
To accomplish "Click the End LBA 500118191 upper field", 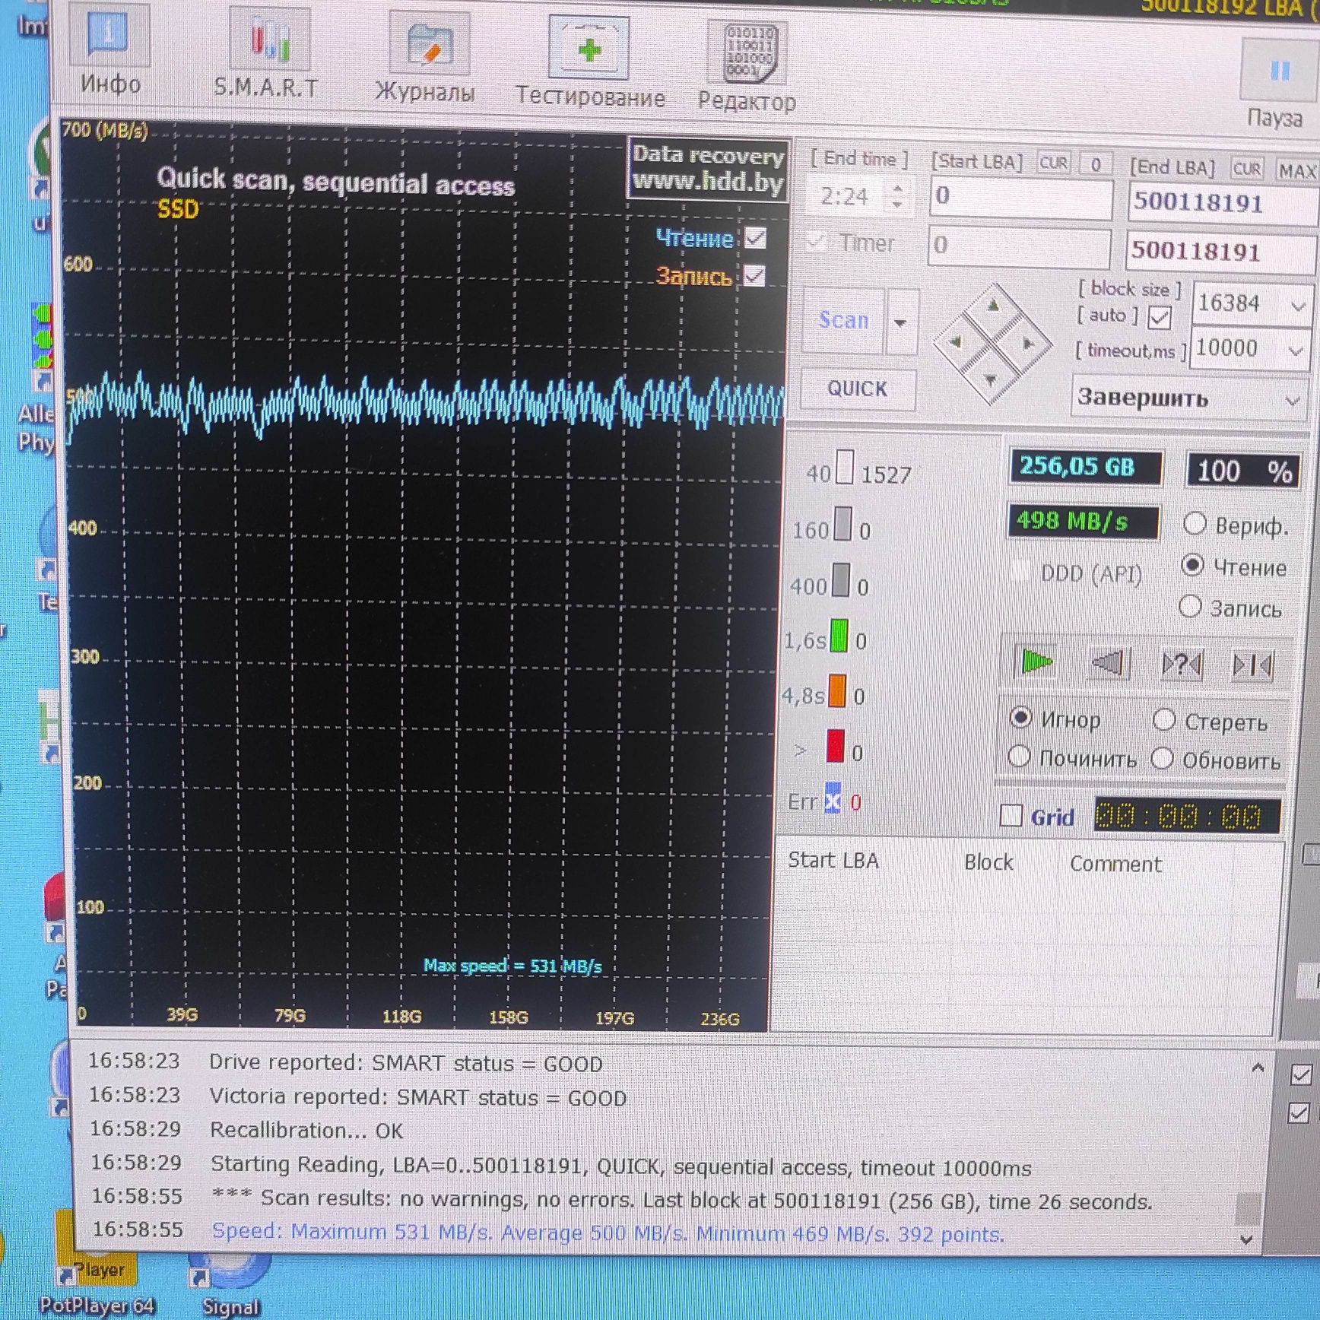I will tap(1223, 203).
